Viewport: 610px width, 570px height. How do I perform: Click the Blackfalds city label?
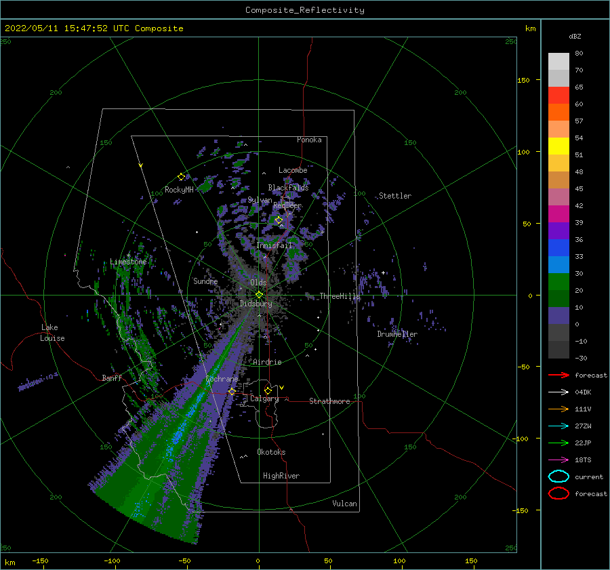tap(288, 188)
